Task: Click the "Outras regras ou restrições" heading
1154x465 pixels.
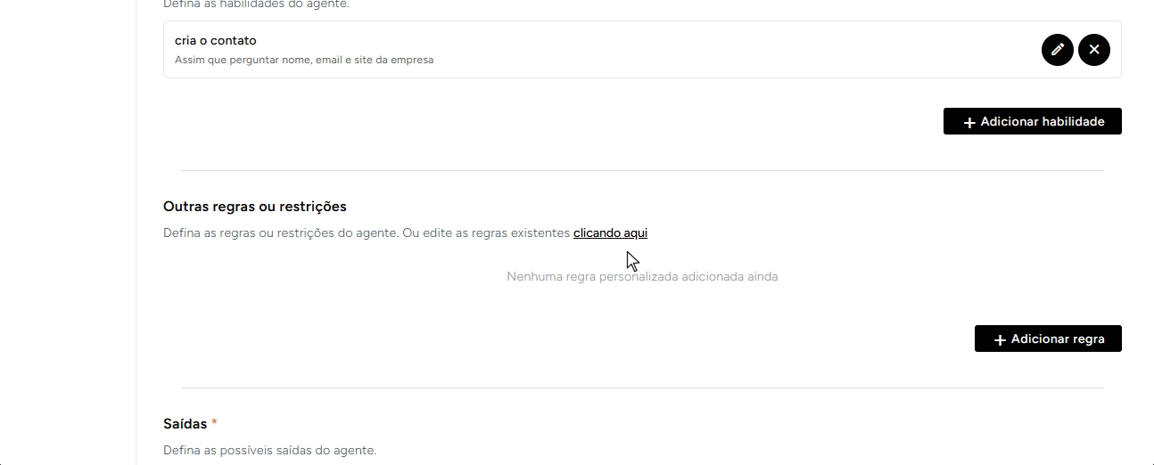Action: coord(255,207)
